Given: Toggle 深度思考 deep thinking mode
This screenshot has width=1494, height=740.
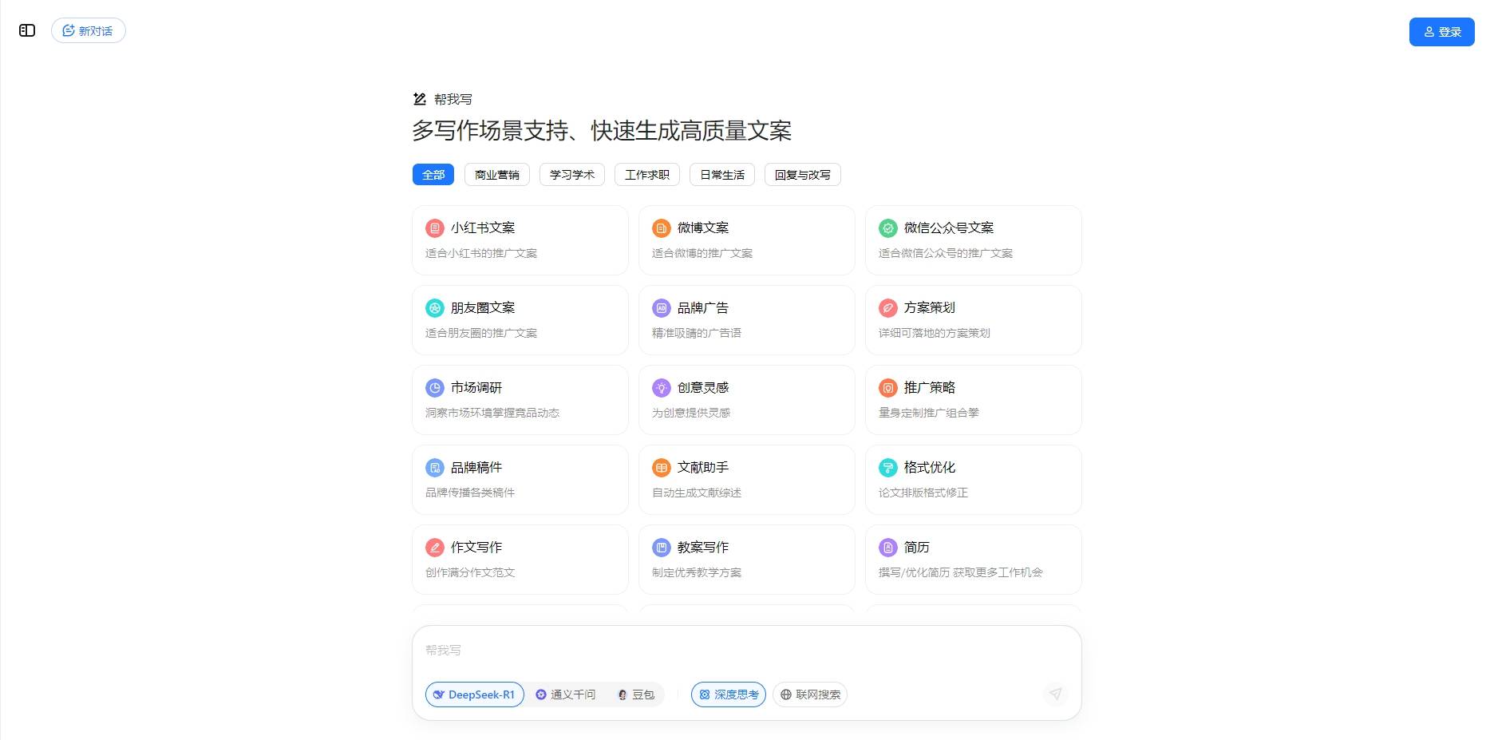Looking at the screenshot, I should point(729,694).
